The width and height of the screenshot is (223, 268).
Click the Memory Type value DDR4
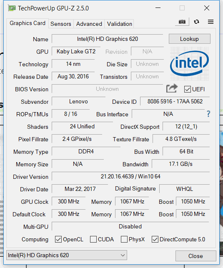pyautogui.click(x=86, y=151)
